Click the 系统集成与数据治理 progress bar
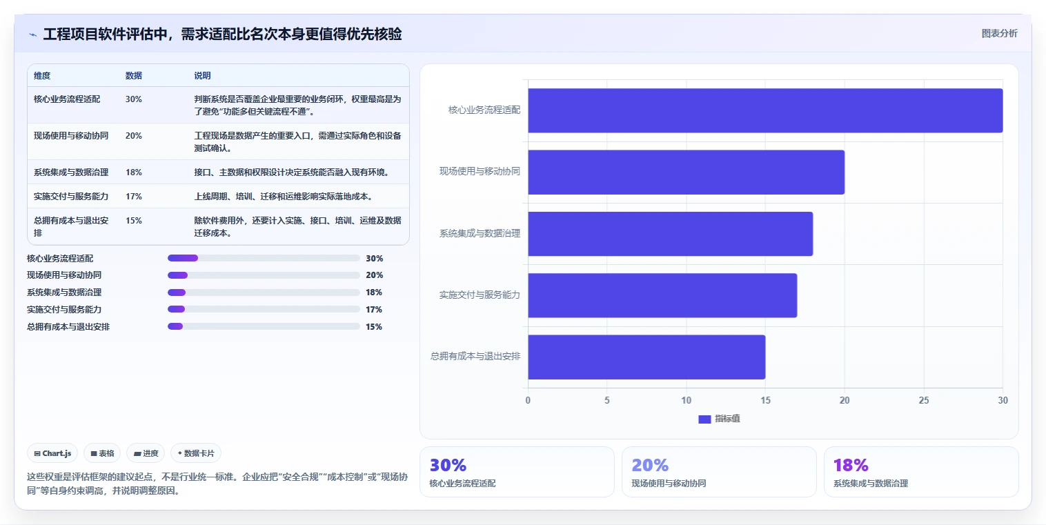 (x=264, y=293)
